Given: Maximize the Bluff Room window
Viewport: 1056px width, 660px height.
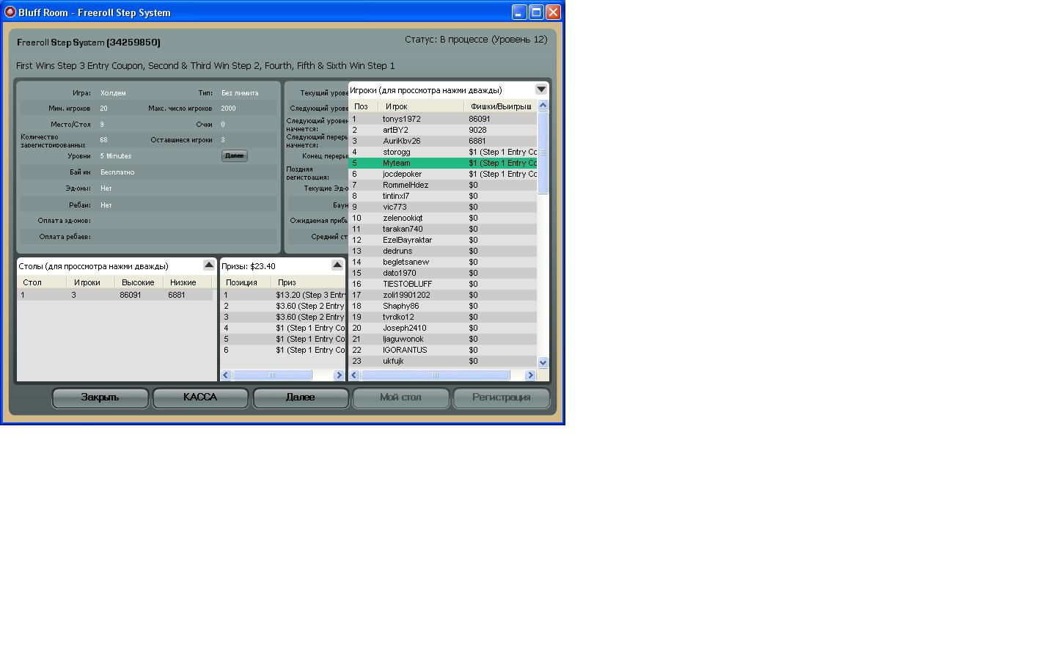Looking at the screenshot, I should pyautogui.click(x=536, y=12).
